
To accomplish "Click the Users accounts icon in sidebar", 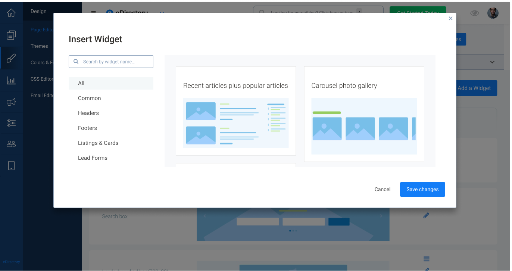I will [x=11, y=144].
